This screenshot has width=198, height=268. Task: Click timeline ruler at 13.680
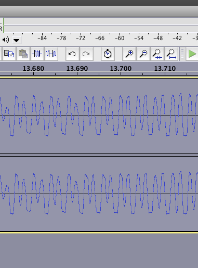pos(33,69)
